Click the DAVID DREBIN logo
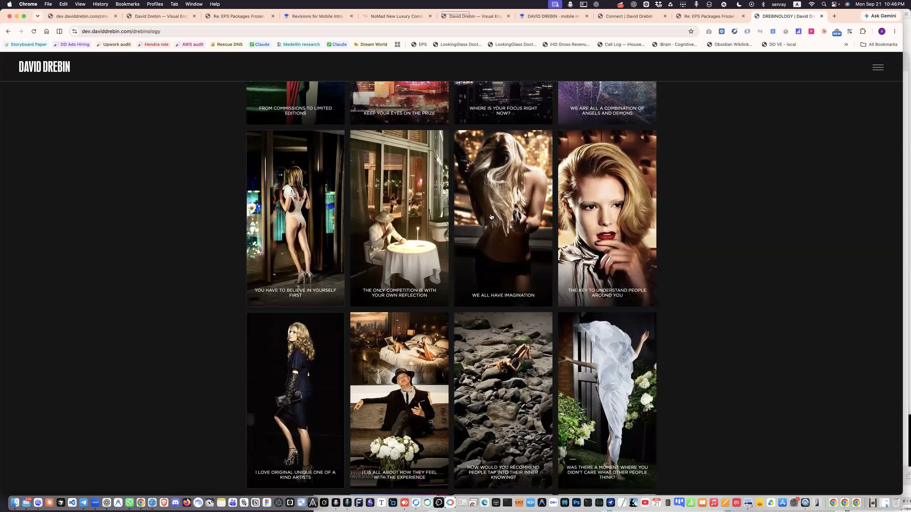Image resolution: width=911 pixels, height=512 pixels. 44,67
